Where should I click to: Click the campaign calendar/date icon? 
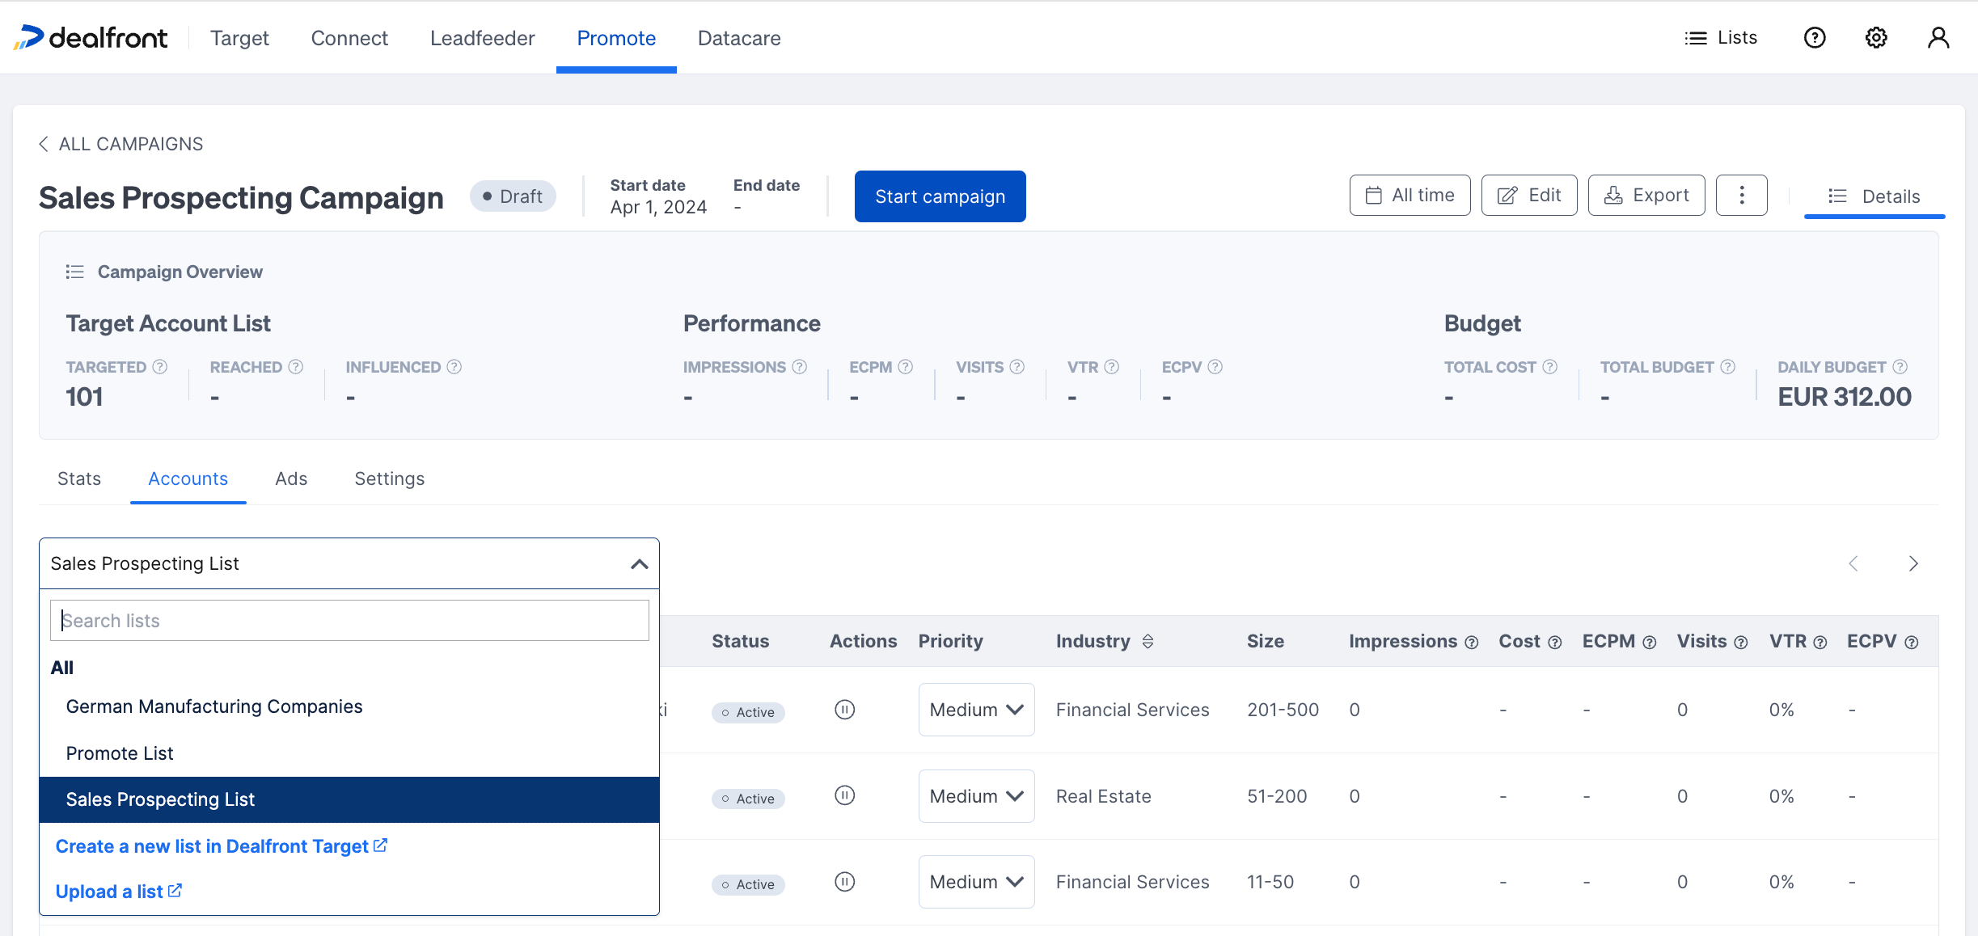coord(1374,196)
